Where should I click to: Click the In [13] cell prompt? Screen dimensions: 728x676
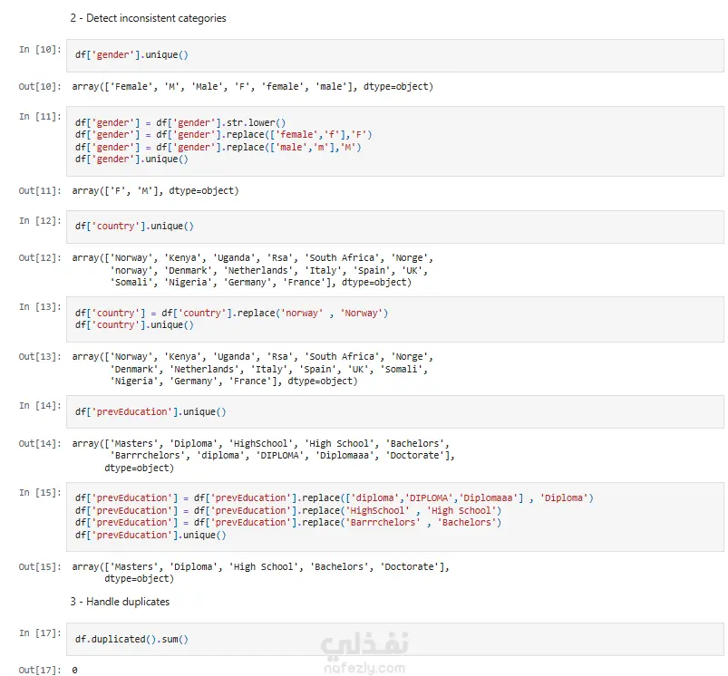click(x=40, y=306)
